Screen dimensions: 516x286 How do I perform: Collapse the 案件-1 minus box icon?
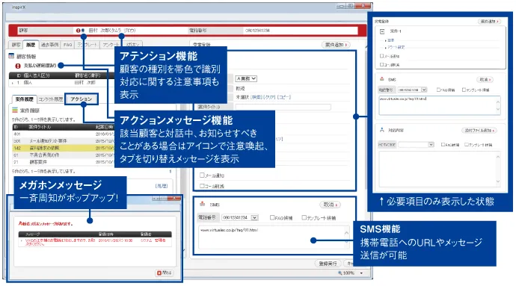(382, 31)
